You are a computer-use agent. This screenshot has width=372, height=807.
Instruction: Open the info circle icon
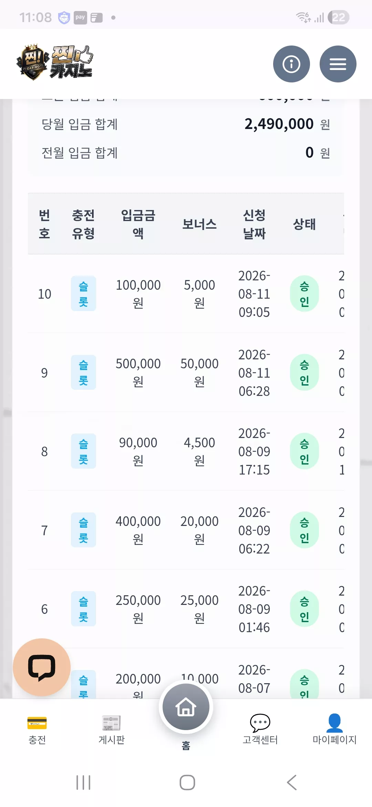pyautogui.click(x=291, y=64)
